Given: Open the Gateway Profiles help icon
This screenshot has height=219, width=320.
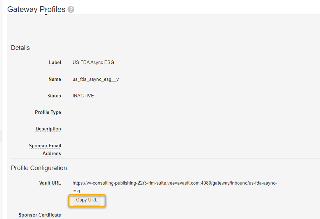Looking at the screenshot, I should [x=71, y=9].
